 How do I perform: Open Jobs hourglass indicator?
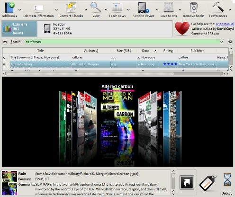point(227,180)
